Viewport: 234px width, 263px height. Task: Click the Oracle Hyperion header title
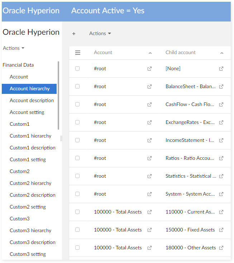(x=31, y=10)
